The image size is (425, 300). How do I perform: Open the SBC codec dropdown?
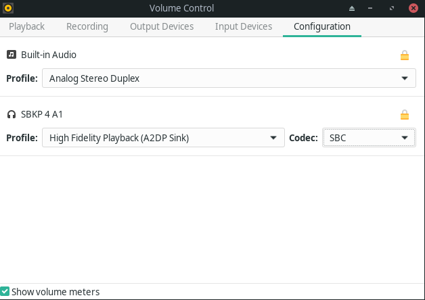tap(369, 138)
